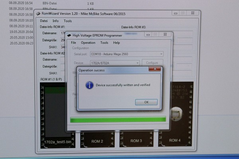Select the ROM 3 chip slot
This screenshot has height=159, width=239.
136,141
